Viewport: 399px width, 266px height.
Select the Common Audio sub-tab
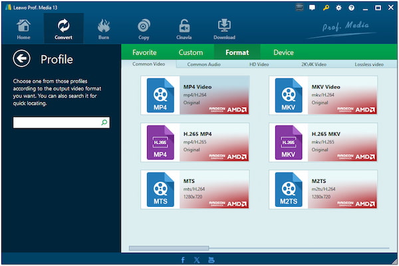pyautogui.click(x=204, y=65)
